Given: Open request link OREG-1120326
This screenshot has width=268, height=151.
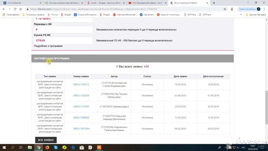Looking at the screenshot, I should pos(81,96).
